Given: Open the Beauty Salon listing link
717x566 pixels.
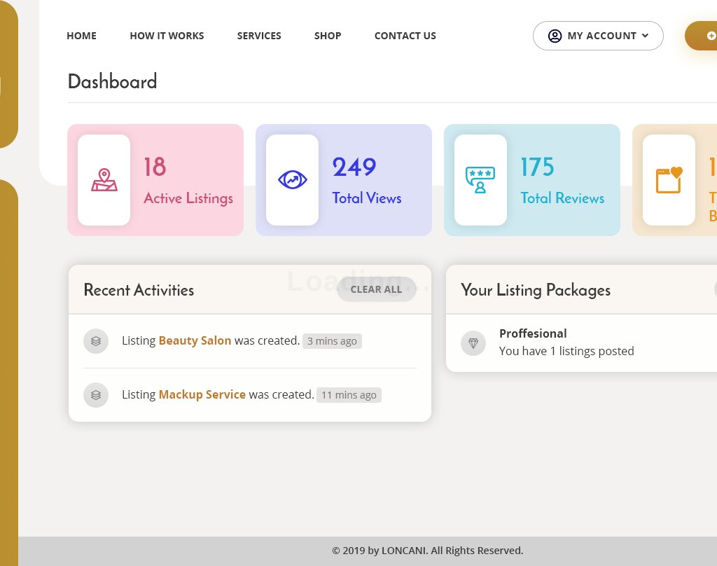Looking at the screenshot, I should pyautogui.click(x=195, y=340).
